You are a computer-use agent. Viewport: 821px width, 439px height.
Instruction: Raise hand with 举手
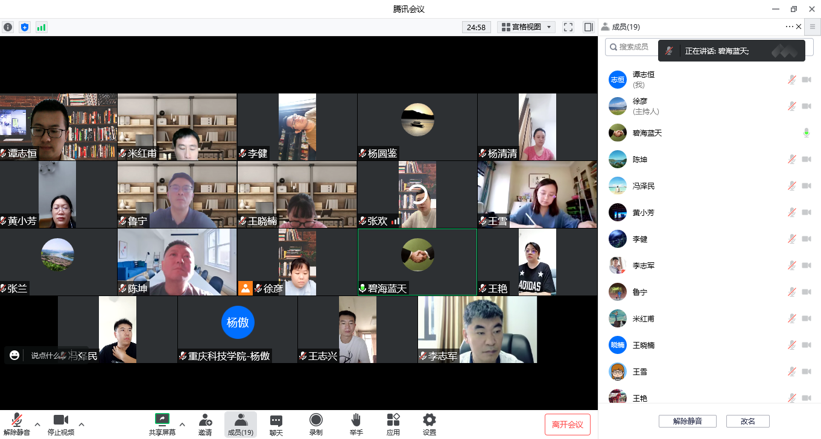coord(356,425)
